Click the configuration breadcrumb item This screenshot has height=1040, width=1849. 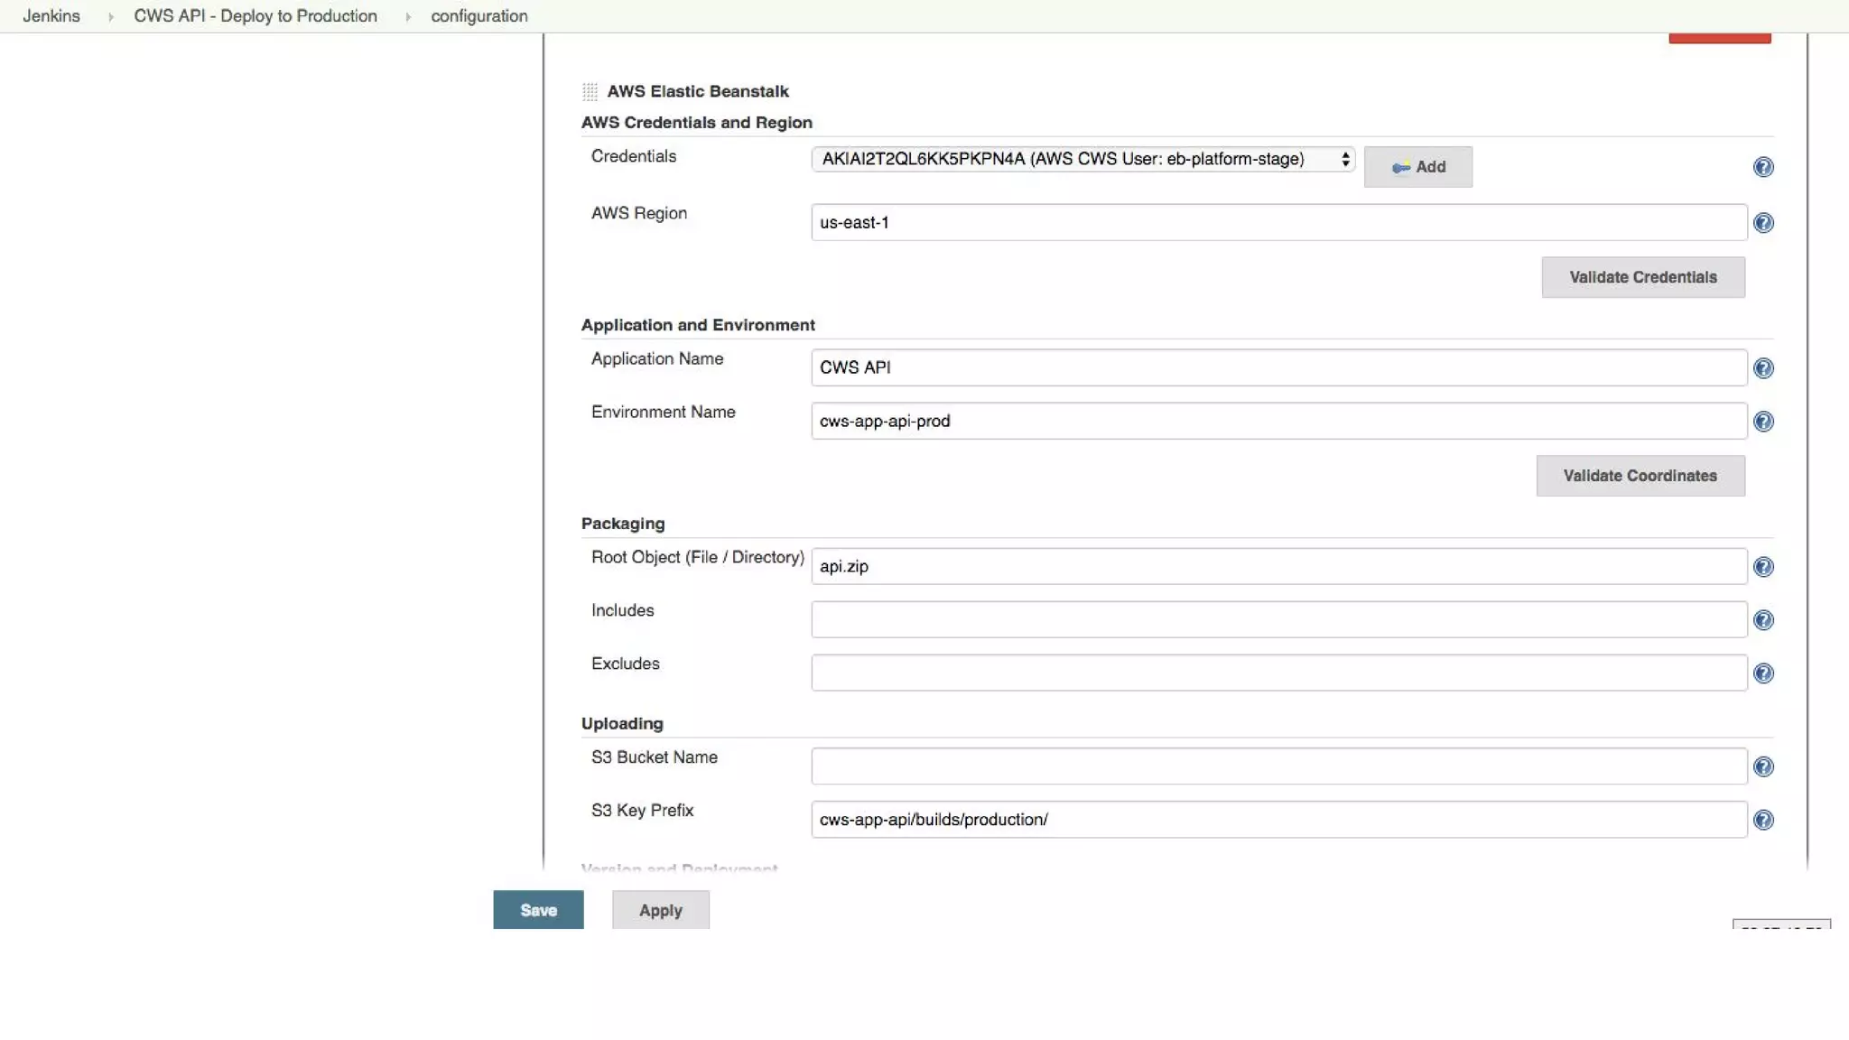click(479, 16)
